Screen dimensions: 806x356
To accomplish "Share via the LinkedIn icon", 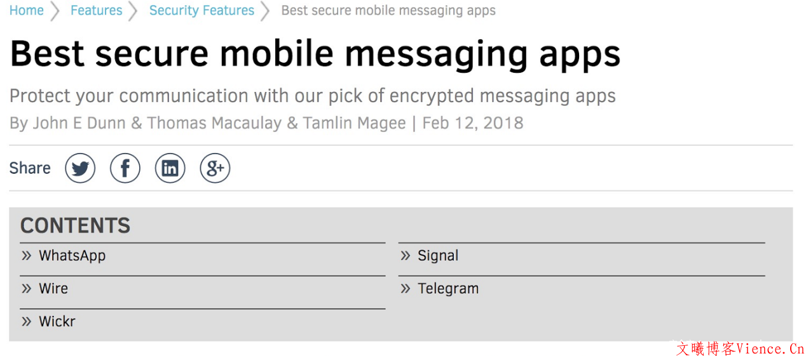I will pos(170,168).
